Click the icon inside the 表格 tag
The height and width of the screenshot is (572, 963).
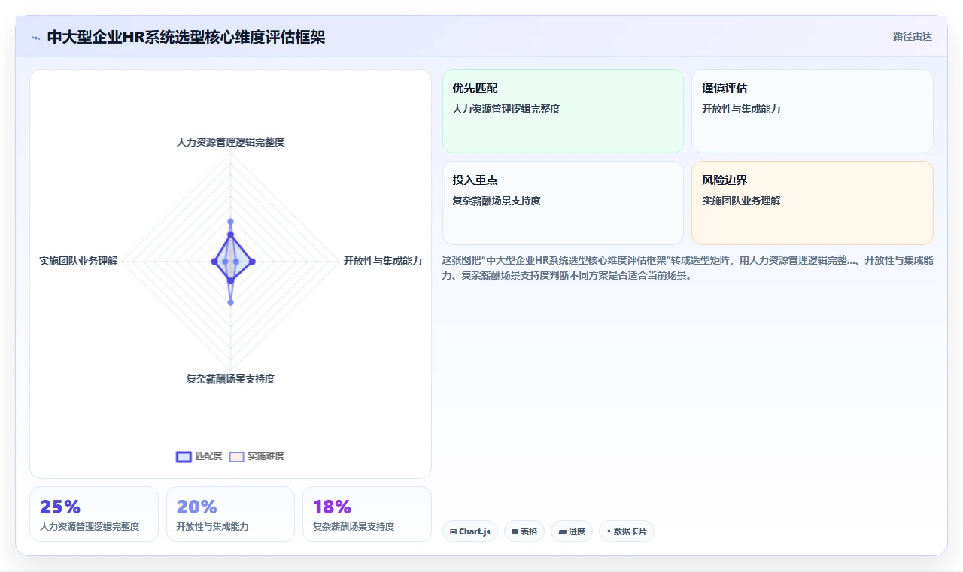[x=515, y=531]
